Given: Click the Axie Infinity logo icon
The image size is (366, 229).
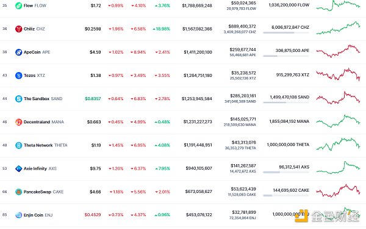Looking at the screenshot, I should pos(18,169).
